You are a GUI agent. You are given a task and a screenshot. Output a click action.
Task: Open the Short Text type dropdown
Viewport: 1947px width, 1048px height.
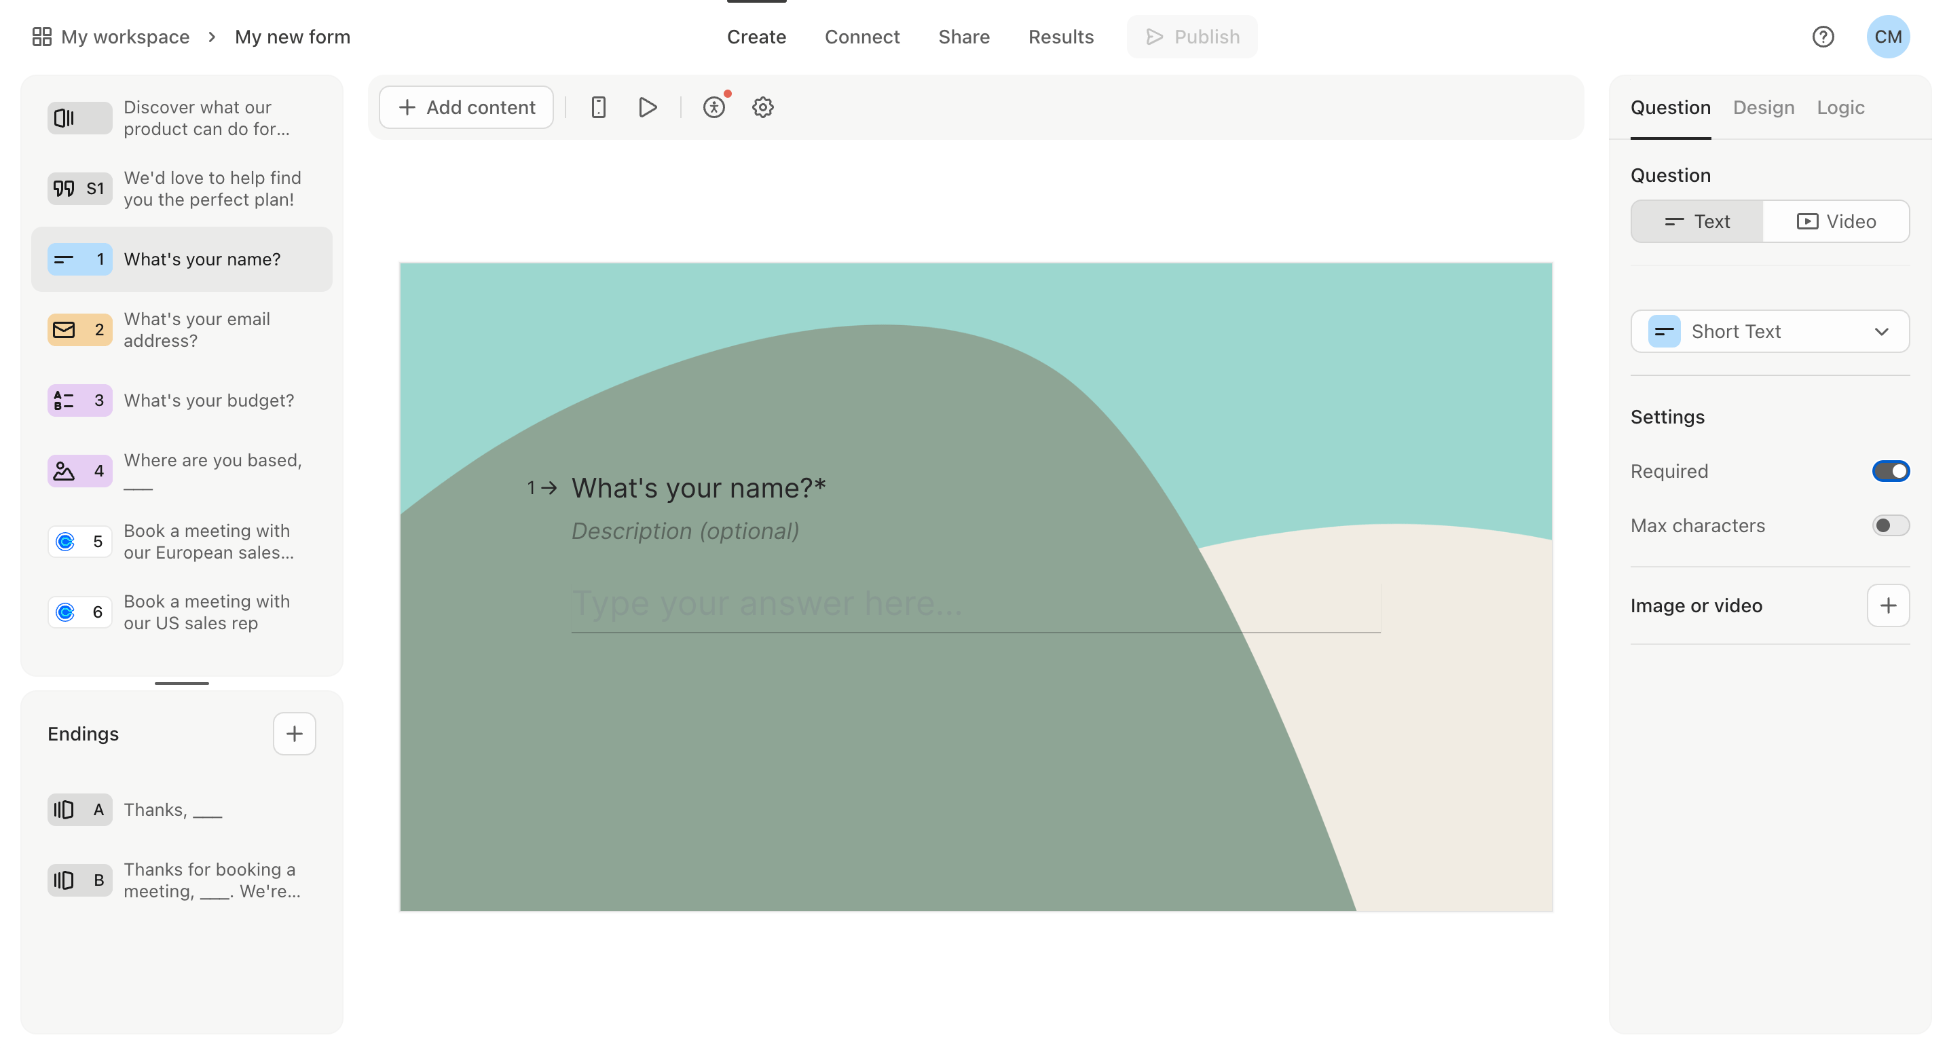1768,331
